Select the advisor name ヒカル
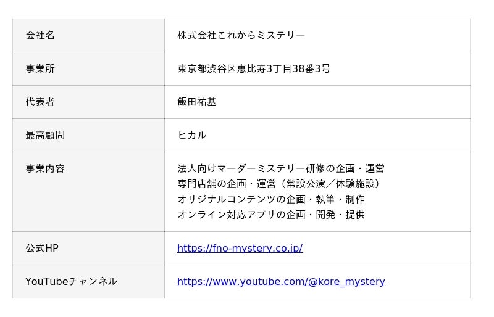The height and width of the screenshot is (317, 494). pos(192,136)
